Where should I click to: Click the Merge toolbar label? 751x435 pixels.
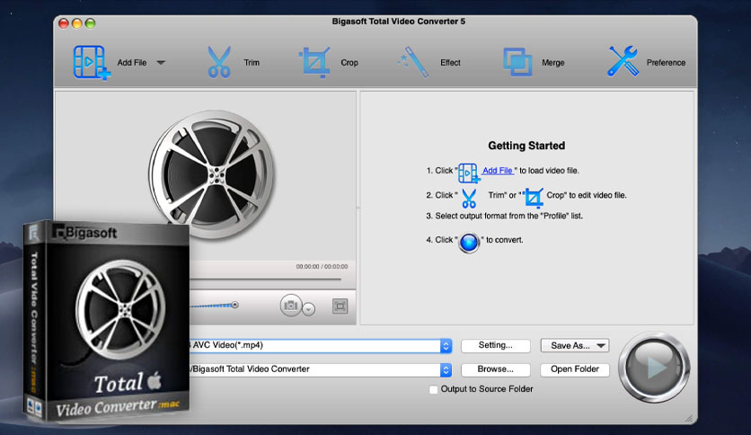pyautogui.click(x=552, y=63)
